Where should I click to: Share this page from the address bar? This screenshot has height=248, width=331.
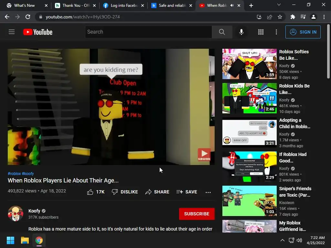pos(270,17)
